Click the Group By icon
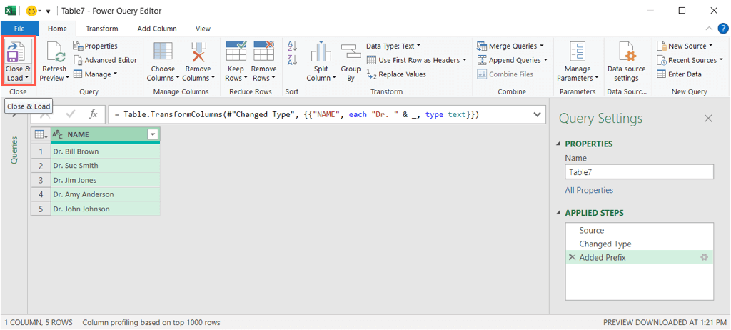 [351, 52]
